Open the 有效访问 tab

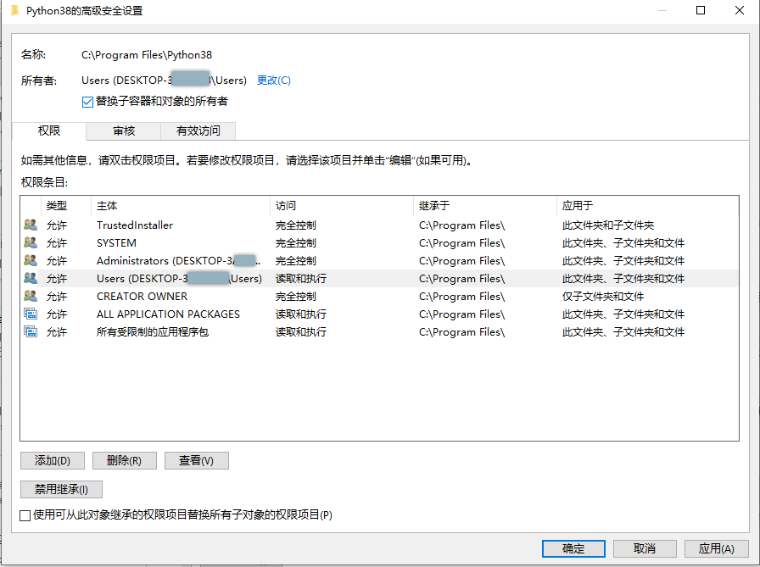pyautogui.click(x=198, y=131)
